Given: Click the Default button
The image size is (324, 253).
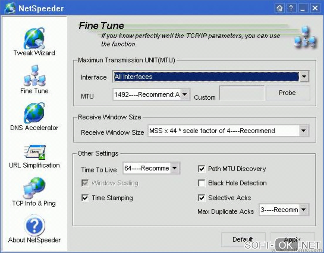Looking at the screenshot, I should pos(243,239).
